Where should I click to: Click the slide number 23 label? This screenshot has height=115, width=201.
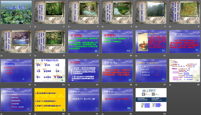click(164, 113)
